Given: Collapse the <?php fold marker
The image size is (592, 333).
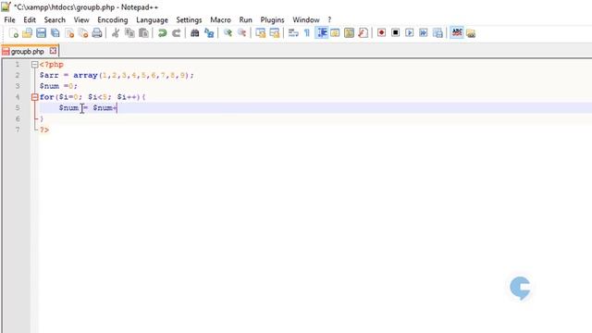Looking at the screenshot, I should [x=35, y=65].
